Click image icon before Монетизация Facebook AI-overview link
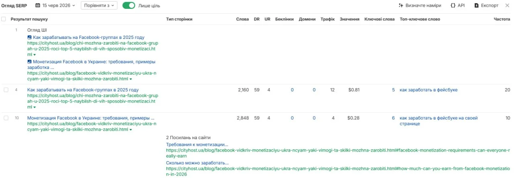 pos(29,62)
